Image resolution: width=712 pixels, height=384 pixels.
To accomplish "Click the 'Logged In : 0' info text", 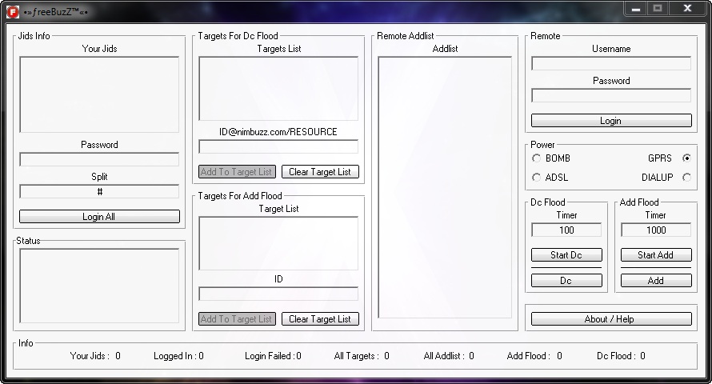I will point(178,356).
